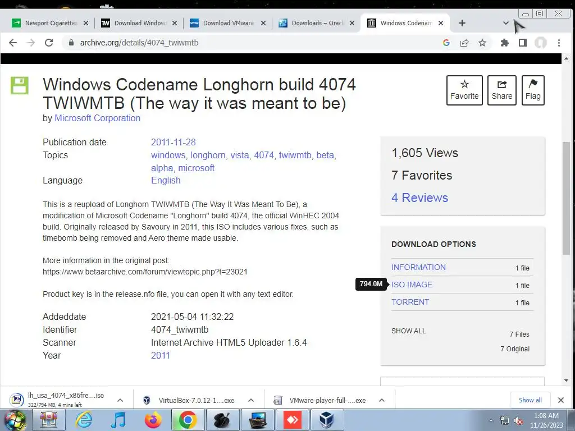Click the browser forward arrow

coord(31,43)
